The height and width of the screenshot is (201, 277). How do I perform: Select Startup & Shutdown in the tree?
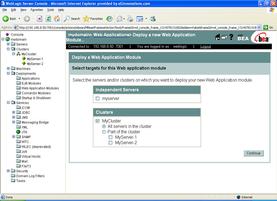pyautogui.click(x=36, y=98)
